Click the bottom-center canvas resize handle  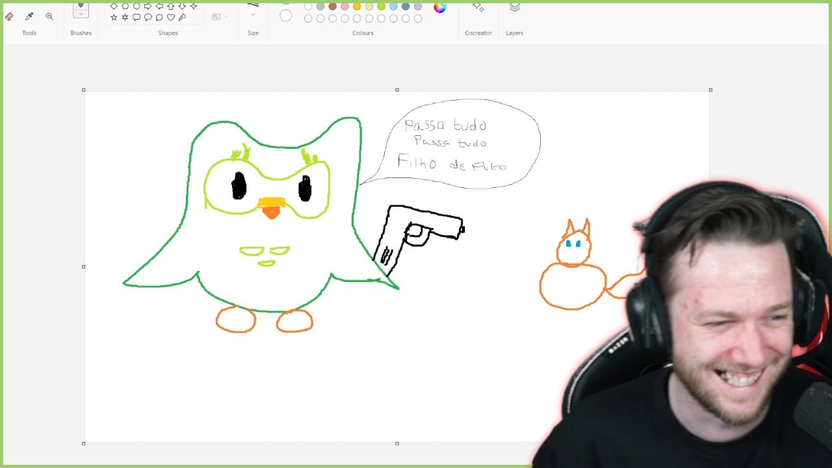[x=397, y=443]
